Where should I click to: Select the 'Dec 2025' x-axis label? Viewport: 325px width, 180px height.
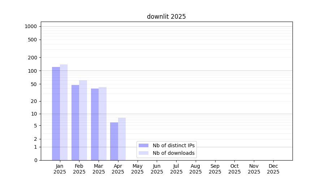[x=273, y=169]
